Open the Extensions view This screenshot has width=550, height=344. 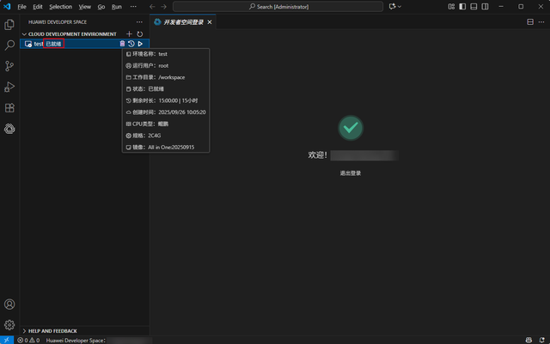tap(9, 108)
